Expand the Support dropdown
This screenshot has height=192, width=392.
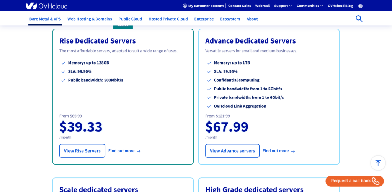[283, 6]
